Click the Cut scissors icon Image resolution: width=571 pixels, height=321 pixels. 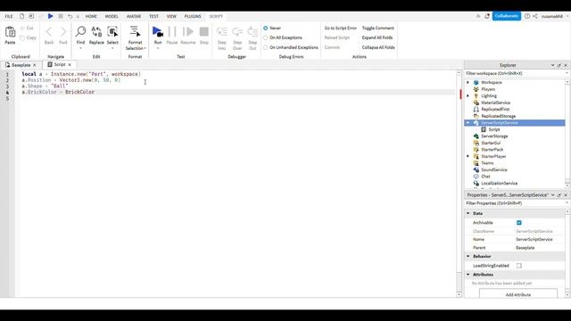point(22,28)
